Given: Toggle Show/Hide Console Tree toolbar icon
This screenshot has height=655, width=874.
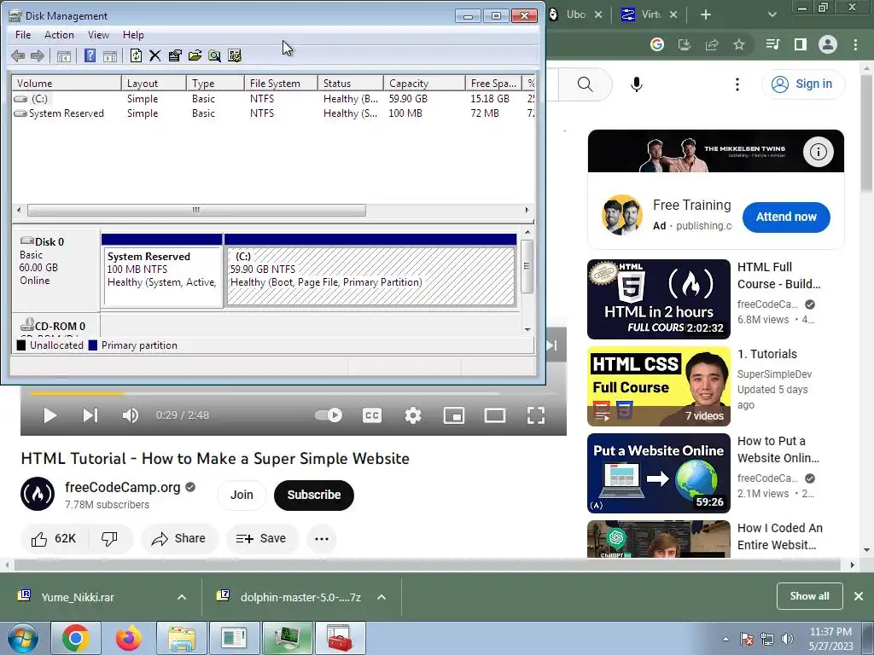Looking at the screenshot, I should [x=63, y=55].
